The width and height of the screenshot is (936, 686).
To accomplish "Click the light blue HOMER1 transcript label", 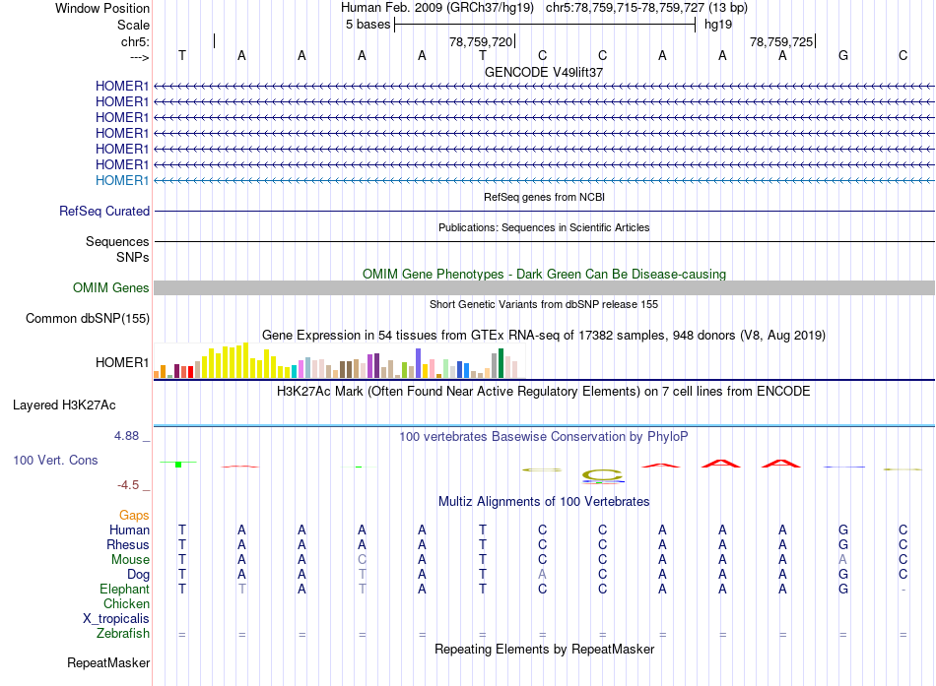I will coord(122,180).
